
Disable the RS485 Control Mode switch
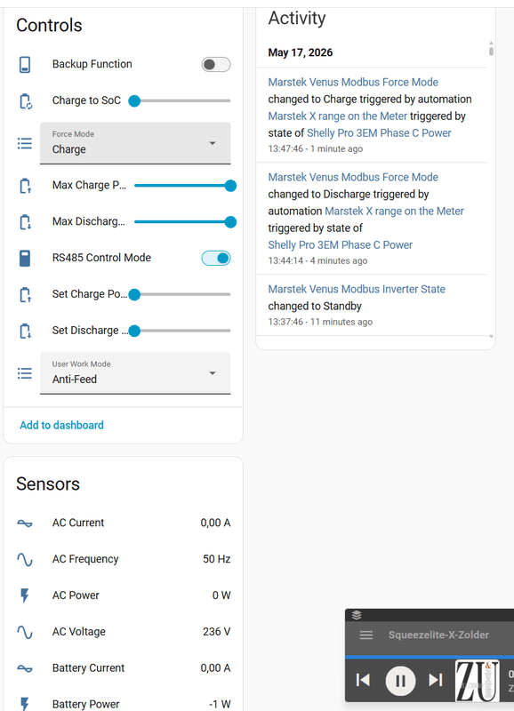[x=216, y=258]
